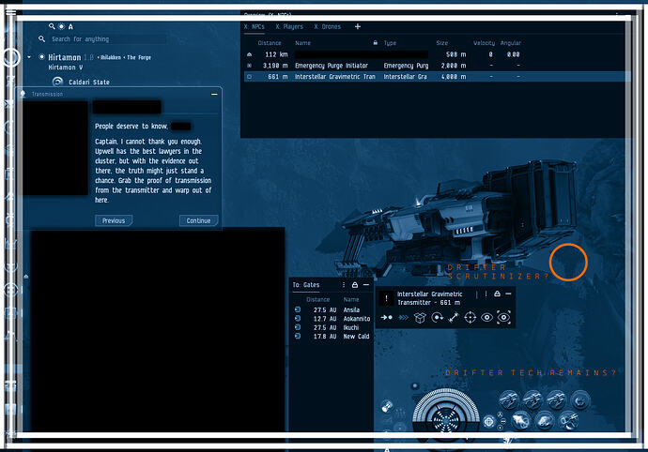Click the Previous button in Transmission

114,220
